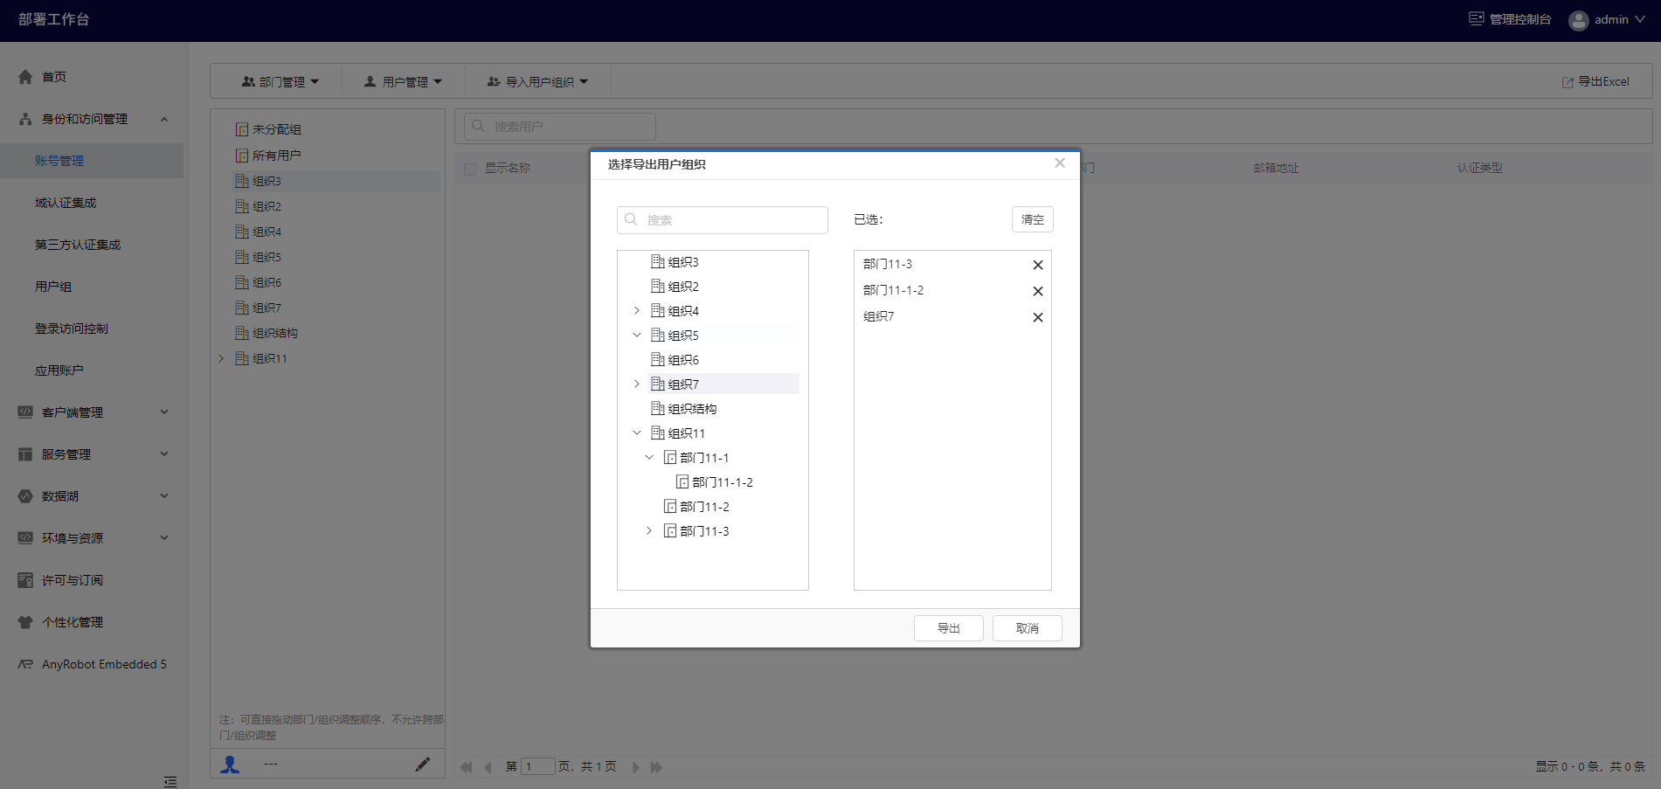Select 组织5 in left background tree
This screenshot has width=1661, height=789.
[x=266, y=257]
